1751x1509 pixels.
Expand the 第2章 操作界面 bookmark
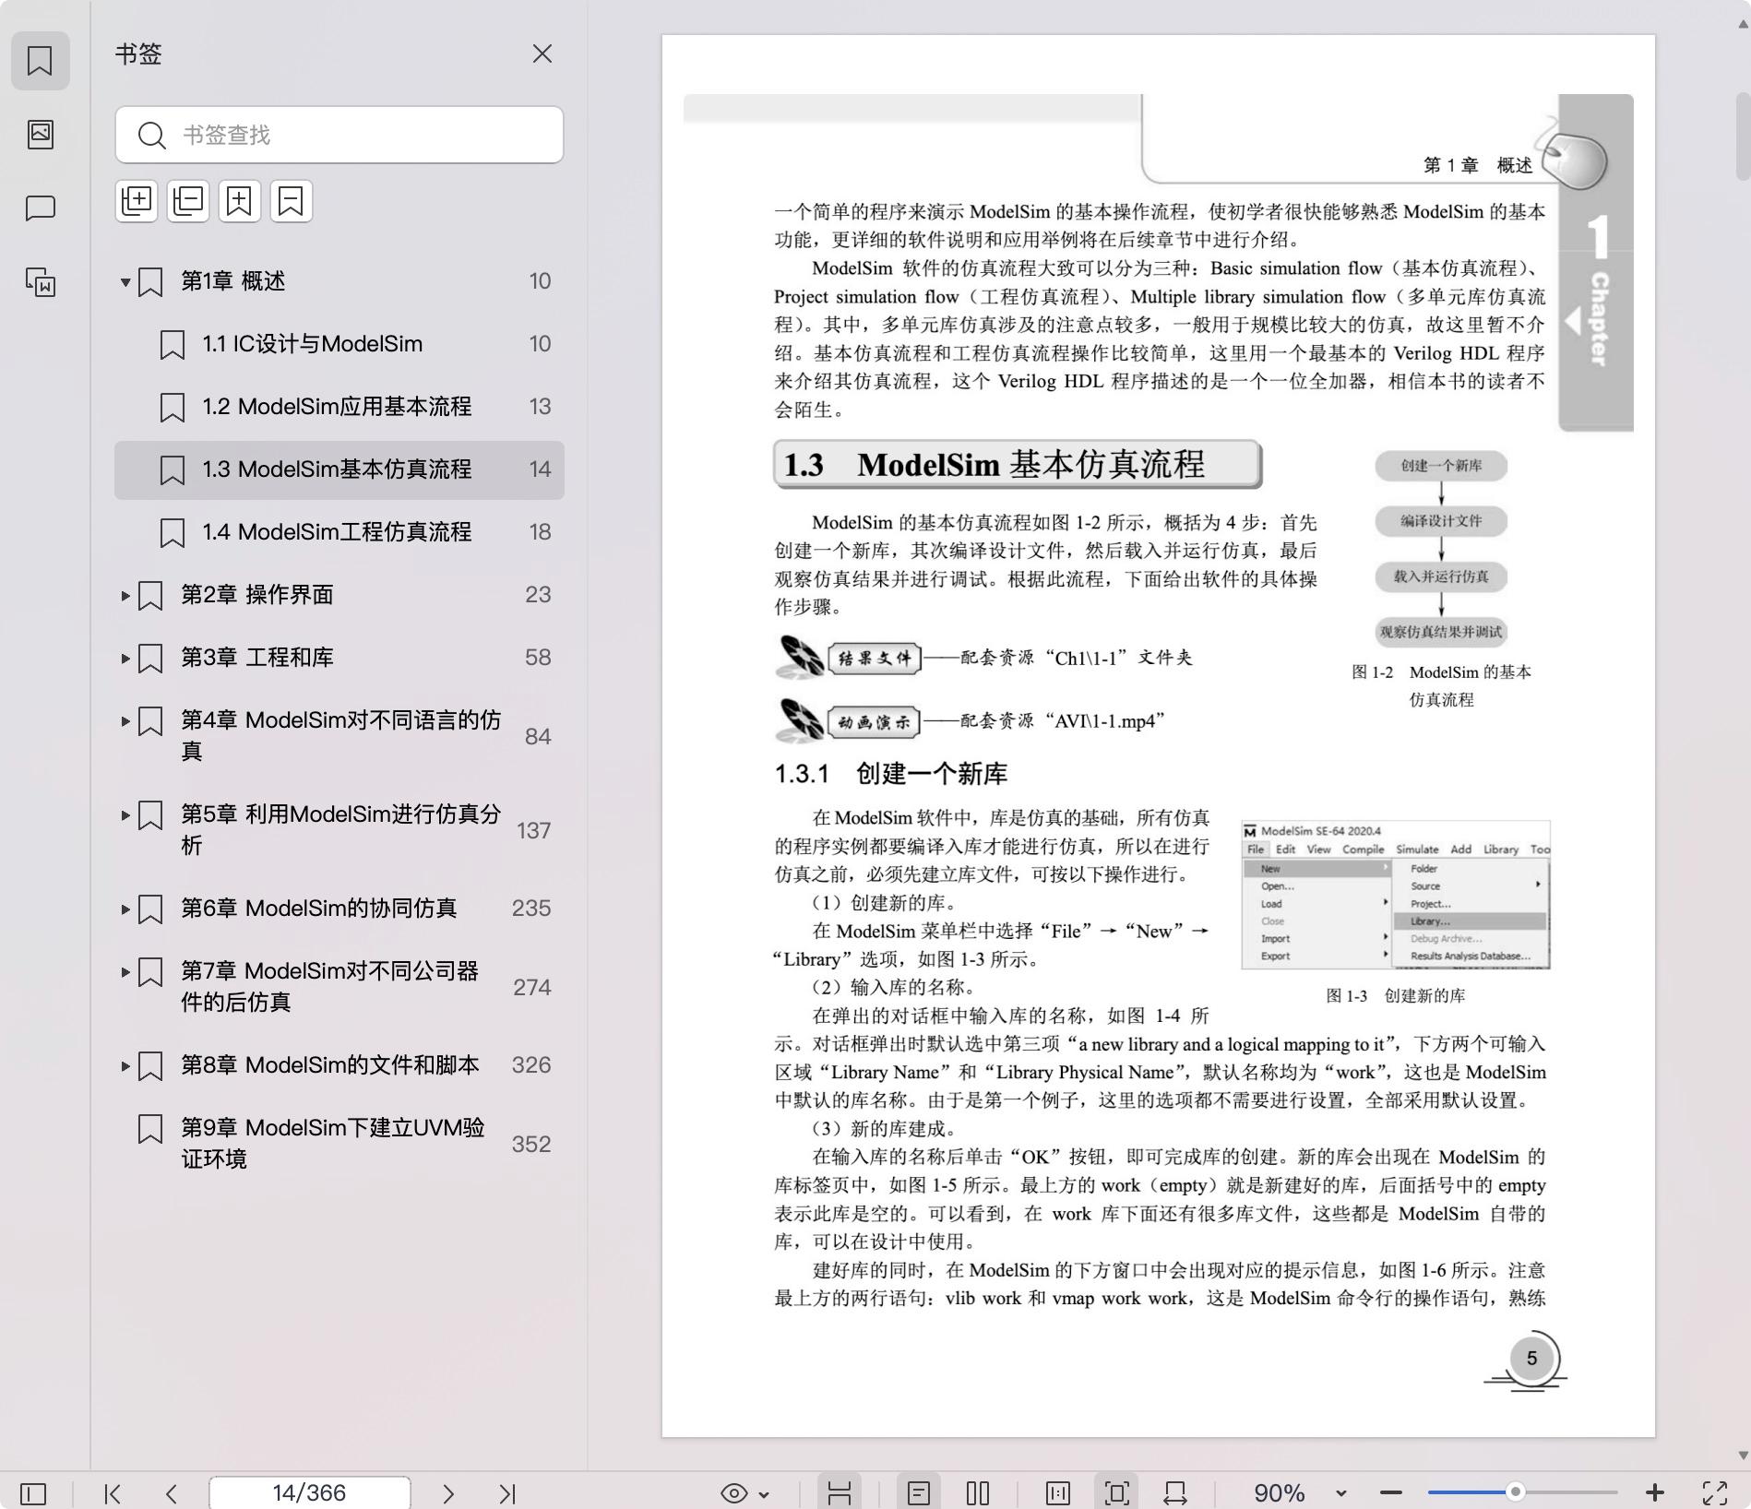tap(125, 595)
